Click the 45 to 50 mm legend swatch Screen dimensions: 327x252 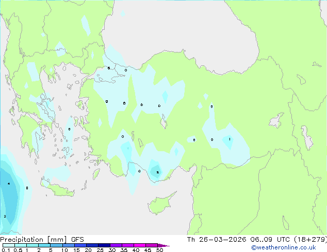tap(152, 245)
